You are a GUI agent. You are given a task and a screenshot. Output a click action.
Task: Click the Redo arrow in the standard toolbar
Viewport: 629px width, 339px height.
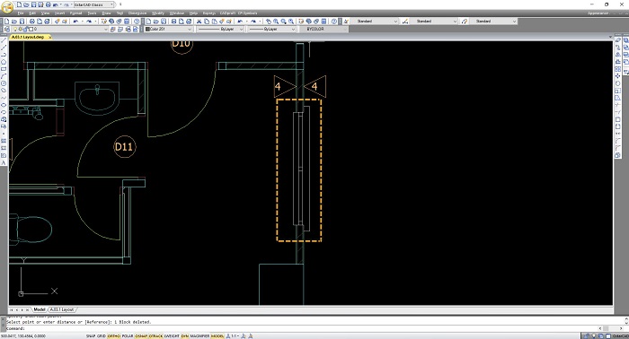tap(89, 22)
